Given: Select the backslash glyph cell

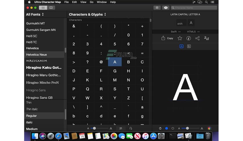Looking at the screenshot, I should point(74,107).
